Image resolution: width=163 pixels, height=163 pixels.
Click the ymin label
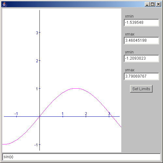[x=129, y=52]
